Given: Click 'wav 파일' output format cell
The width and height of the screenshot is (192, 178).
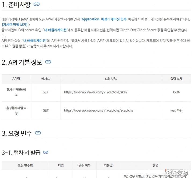Looking at the screenshot, I should coord(176,111).
